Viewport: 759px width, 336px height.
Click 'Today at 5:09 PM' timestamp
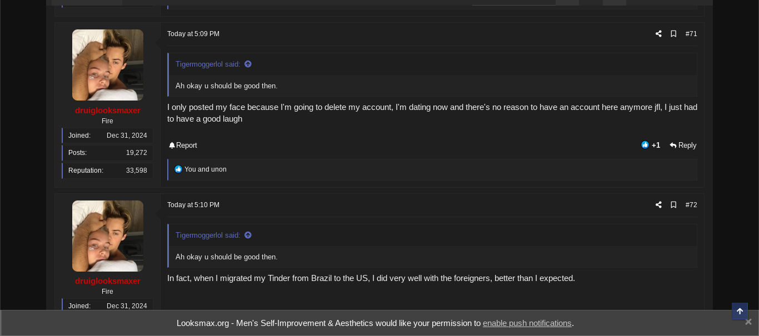tap(193, 34)
